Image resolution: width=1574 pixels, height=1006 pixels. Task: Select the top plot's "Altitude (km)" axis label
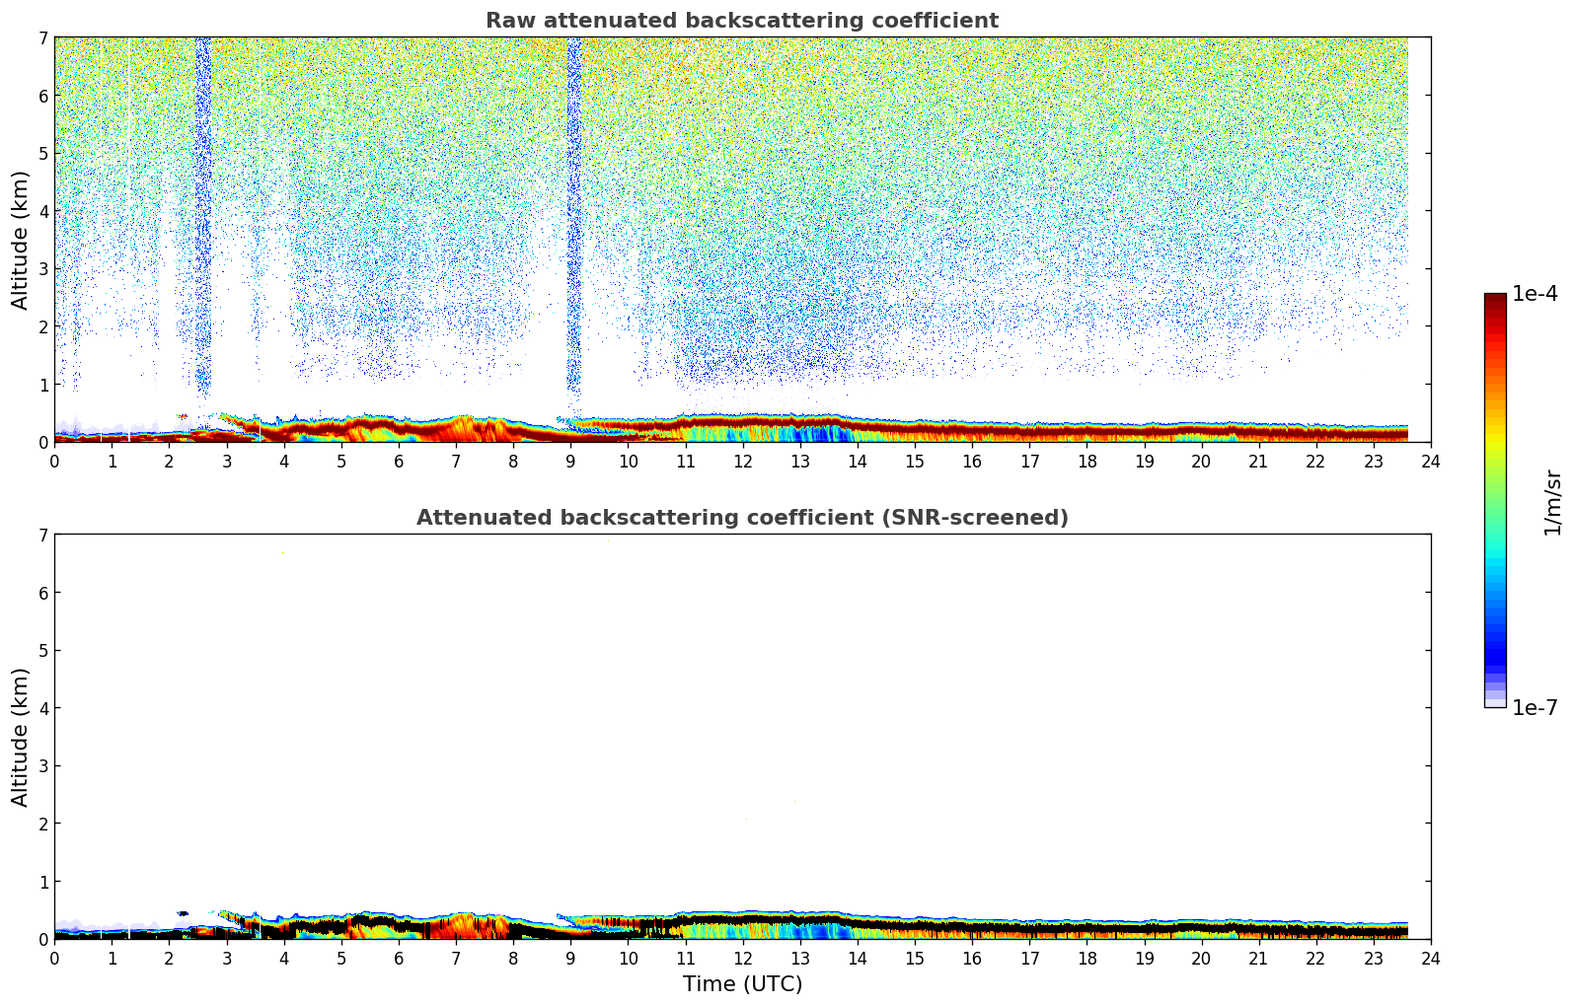(x=21, y=240)
